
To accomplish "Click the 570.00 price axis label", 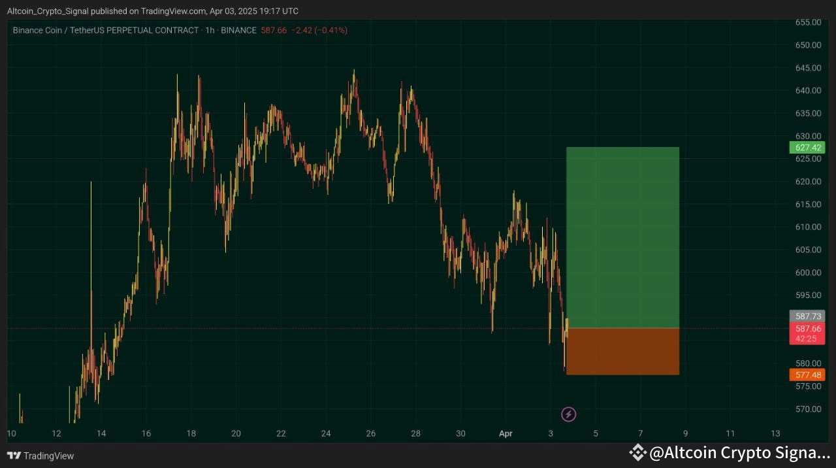I will click(x=808, y=409).
